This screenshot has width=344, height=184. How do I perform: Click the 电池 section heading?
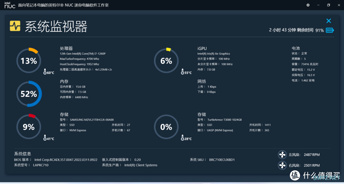[x=296, y=48]
